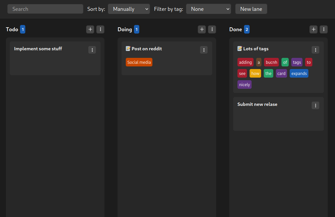Open menu for 'Post on reddit' card
This screenshot has height=217, width=335.
coord(204,50)
